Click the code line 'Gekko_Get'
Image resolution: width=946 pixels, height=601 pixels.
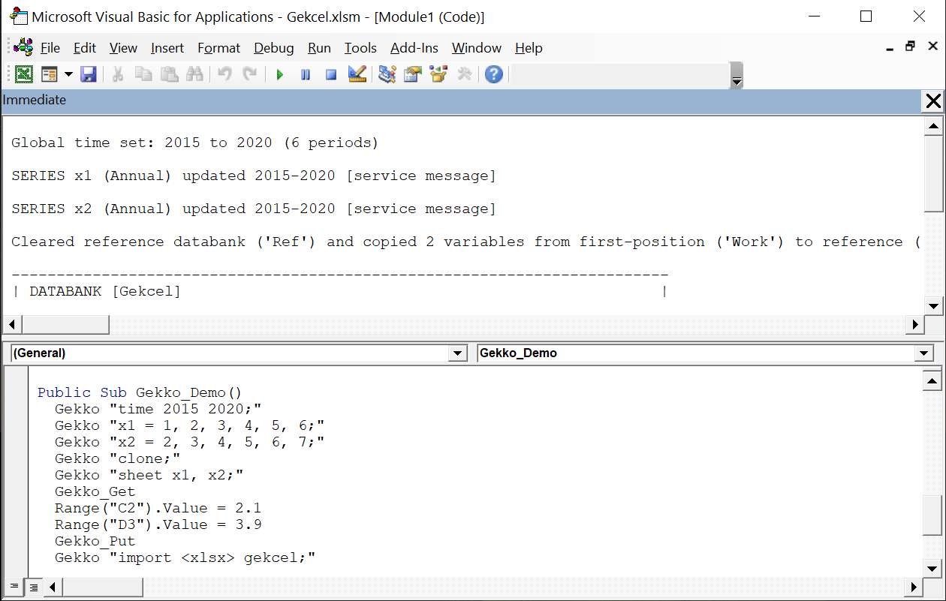click(95, 491)
